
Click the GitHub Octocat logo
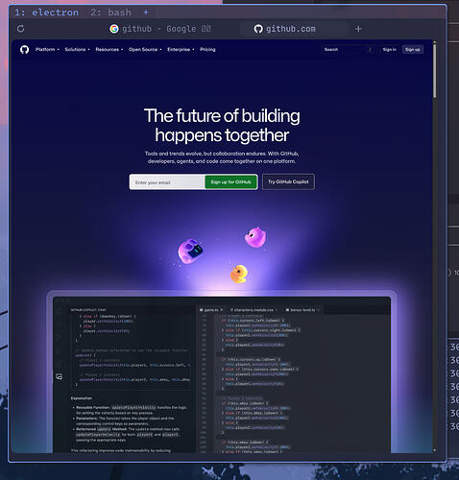click(x=24, y=50)
